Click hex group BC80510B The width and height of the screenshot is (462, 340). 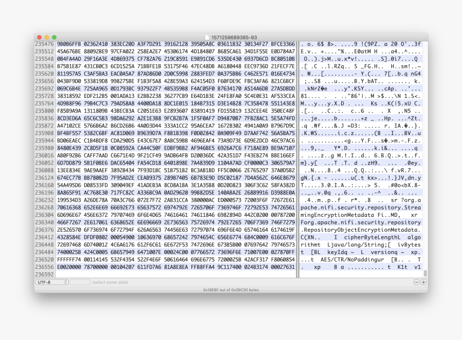click(x=283, y=59)
